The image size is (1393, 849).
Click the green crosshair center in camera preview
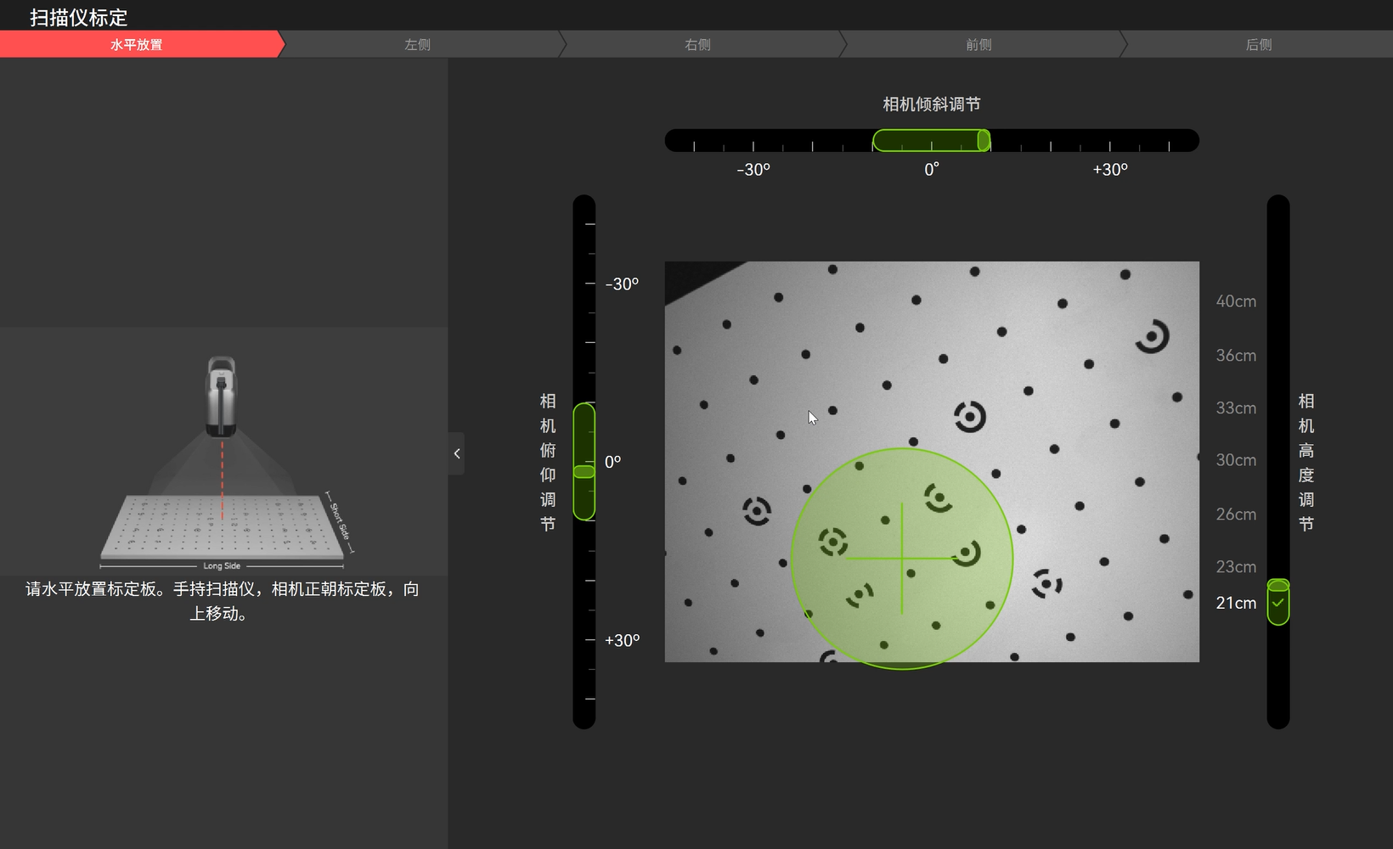point(901,559)
